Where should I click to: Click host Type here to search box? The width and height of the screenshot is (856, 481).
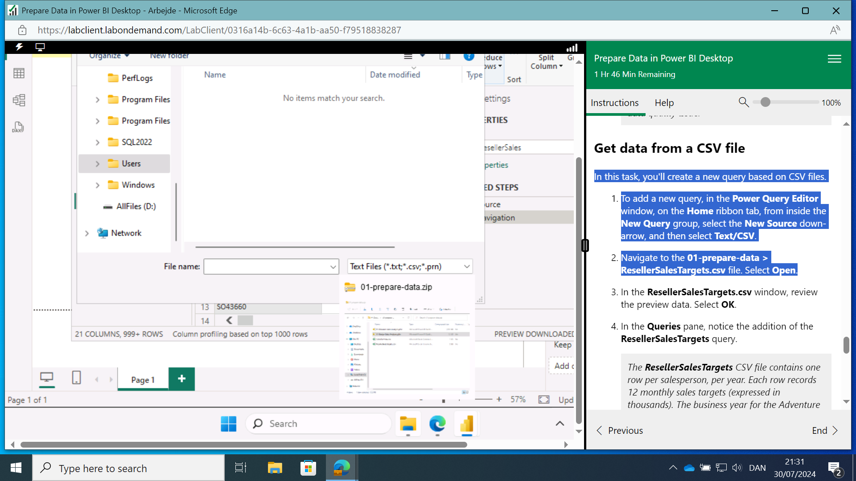point(128,468)
